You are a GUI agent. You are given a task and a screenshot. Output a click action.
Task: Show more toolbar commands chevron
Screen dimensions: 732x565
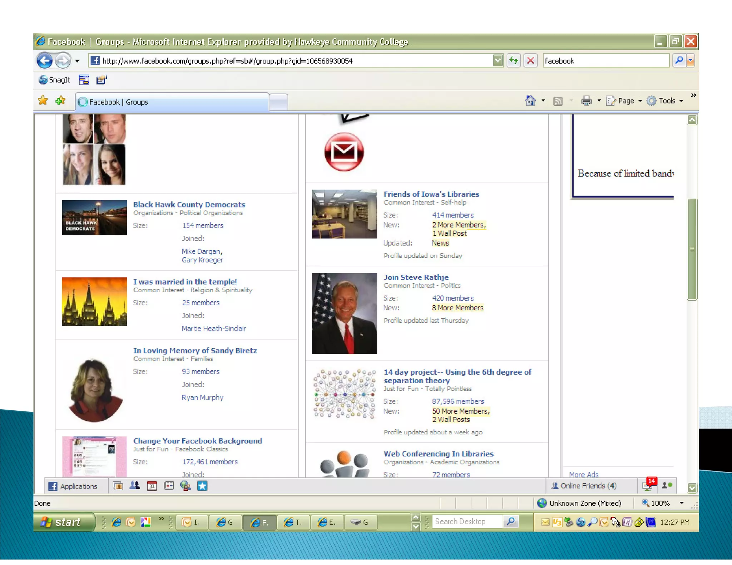(693, 95)
